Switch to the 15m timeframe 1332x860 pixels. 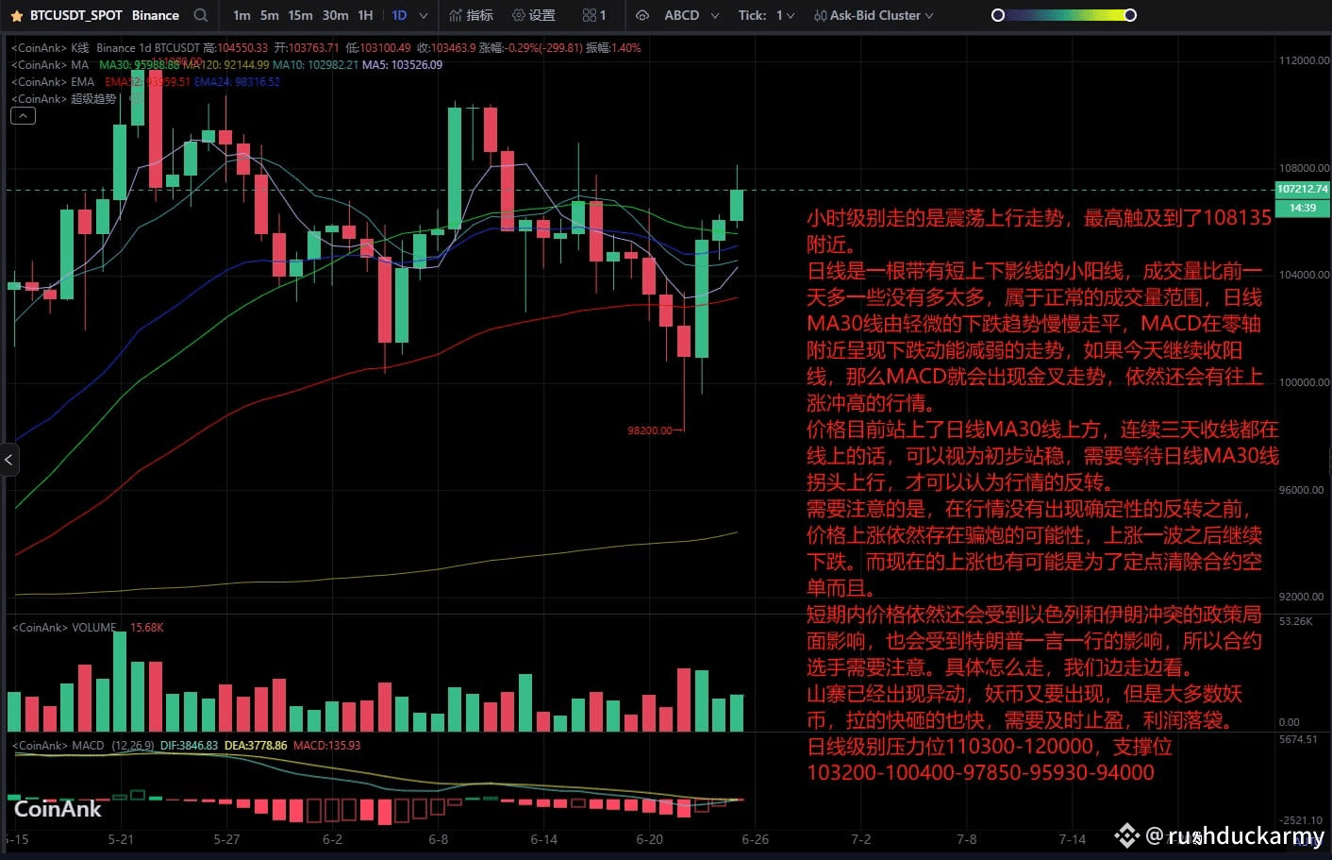[300, 15]
